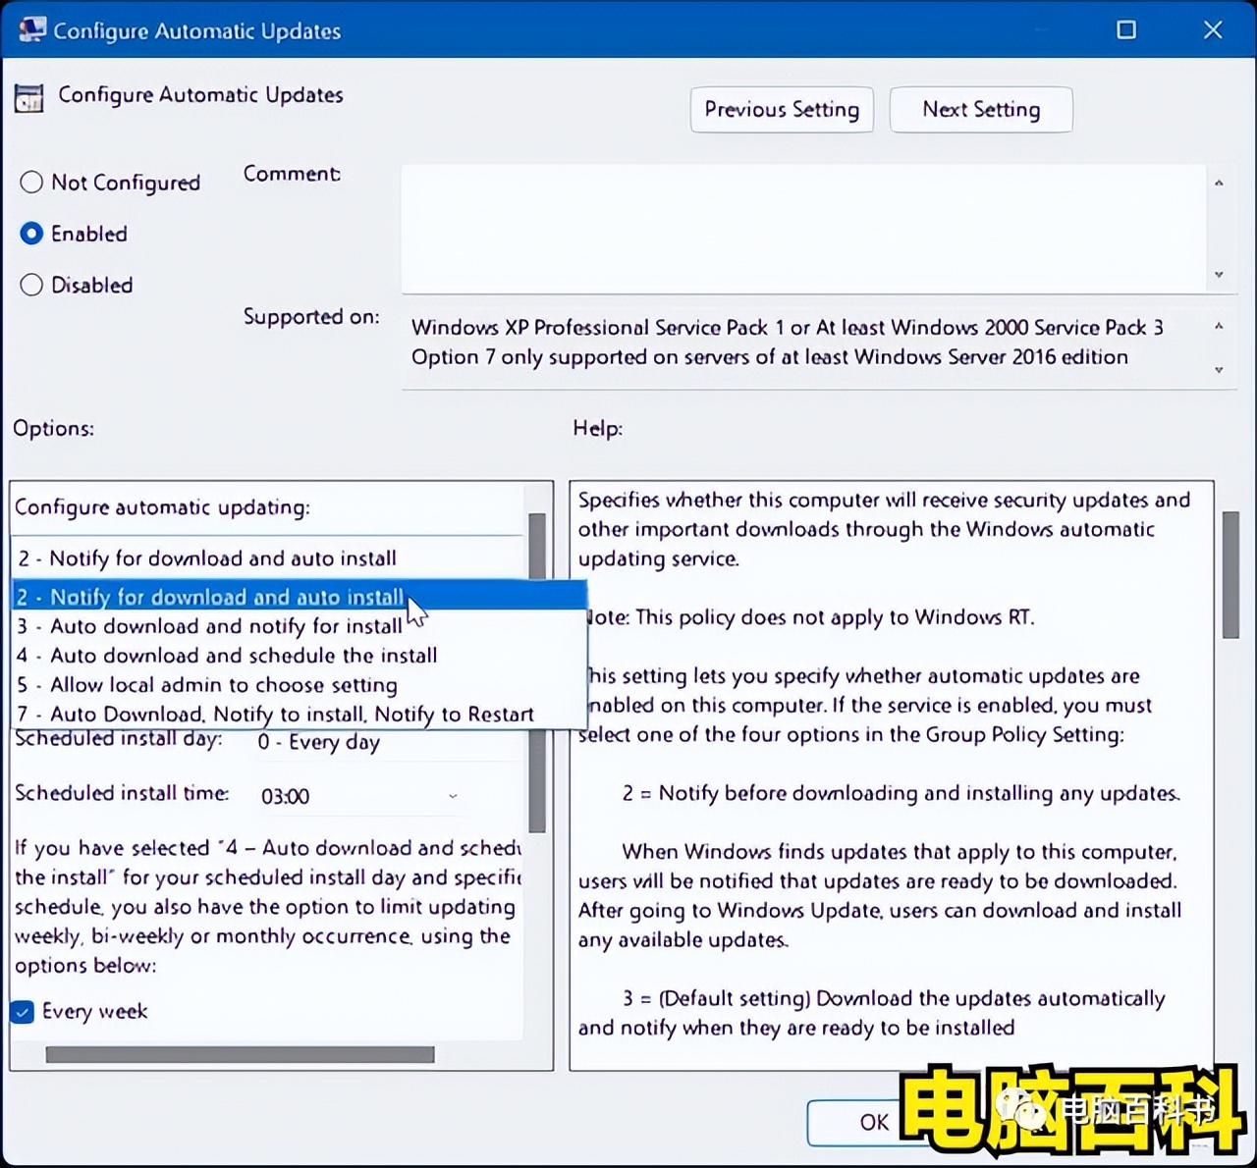Click the Previous Setting button
Screen dimensions: 1257x1168
tap(782, 110)
